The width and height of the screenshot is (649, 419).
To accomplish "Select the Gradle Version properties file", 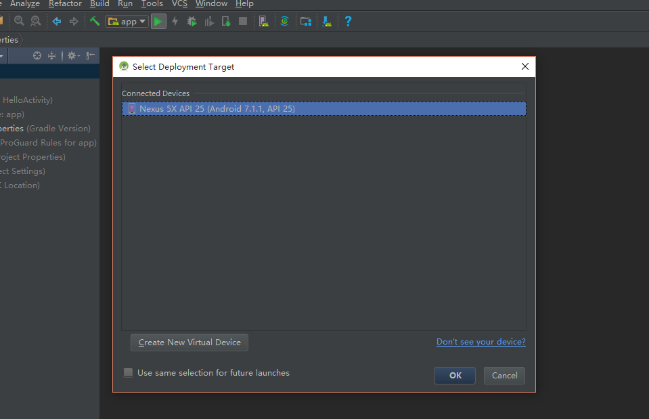I will click(x=45, y=129).
